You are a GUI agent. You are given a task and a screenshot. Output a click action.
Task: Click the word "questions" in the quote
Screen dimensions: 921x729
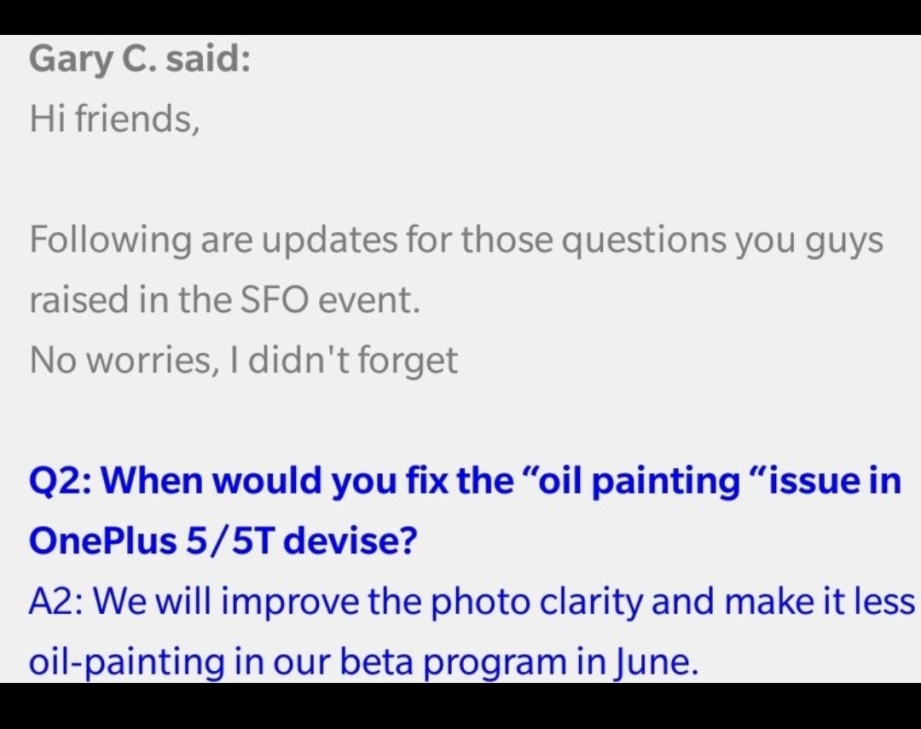(x=645, y=242)
